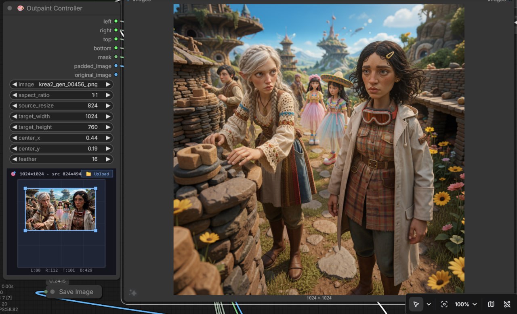Expand the canvas mode chevron beside the cursor tool
The image size is (517, 314).
[x=429, y=304]
